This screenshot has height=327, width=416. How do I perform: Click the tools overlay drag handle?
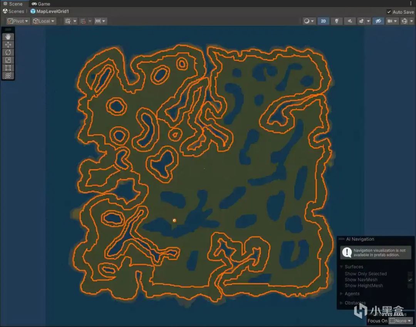[x=8, y=29]
